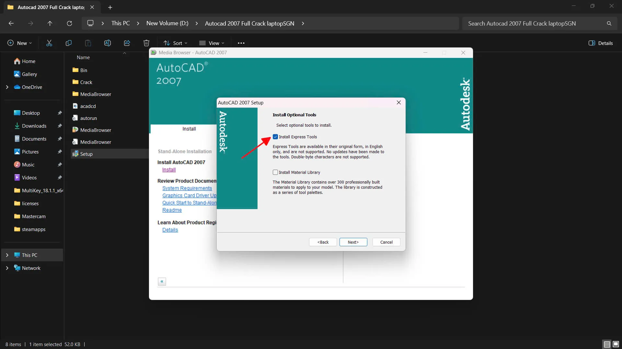Click the Paste icon

tap(88, 43)
